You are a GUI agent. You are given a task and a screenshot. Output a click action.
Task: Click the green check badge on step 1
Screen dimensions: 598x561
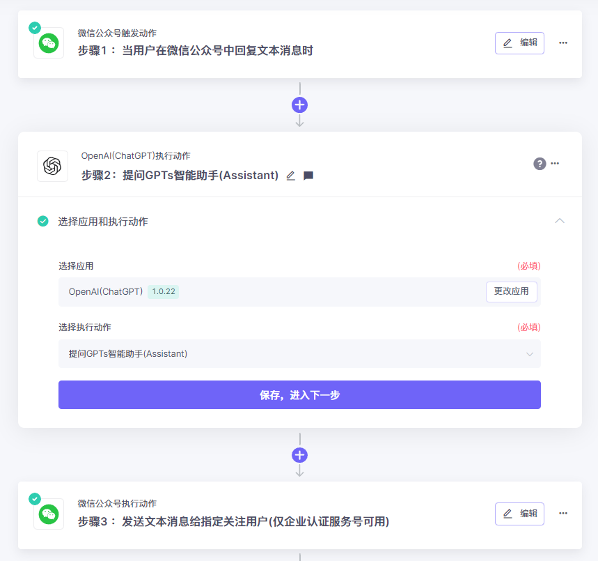pyautogui.click(x=35, y=28)
